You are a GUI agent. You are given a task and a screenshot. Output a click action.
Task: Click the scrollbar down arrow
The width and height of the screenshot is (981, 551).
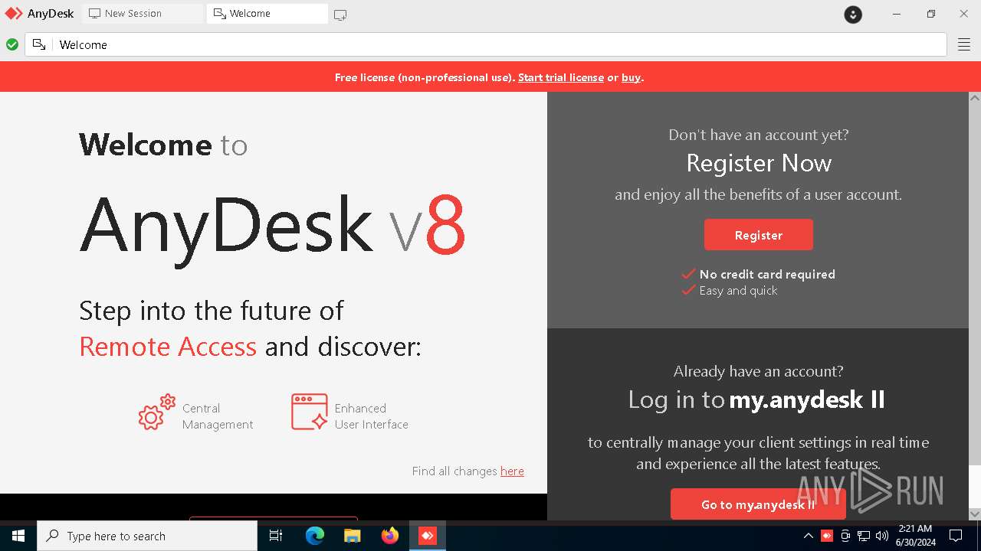pyautogui.click(x=975, y=514)
